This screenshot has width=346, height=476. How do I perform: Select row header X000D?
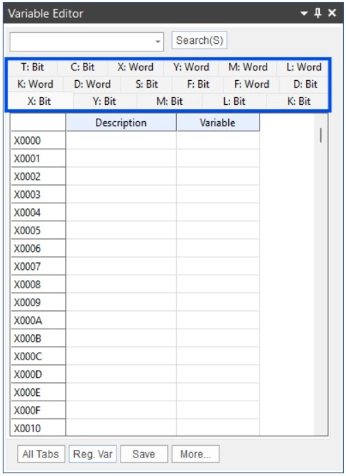(x=38, y=375)
